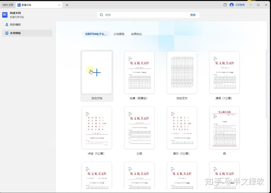Image resolution: width=271 pixels, height=193 pixels.
Task: Open the 请示（5公章）template thumbnail
Action: [x=182, y=128]
